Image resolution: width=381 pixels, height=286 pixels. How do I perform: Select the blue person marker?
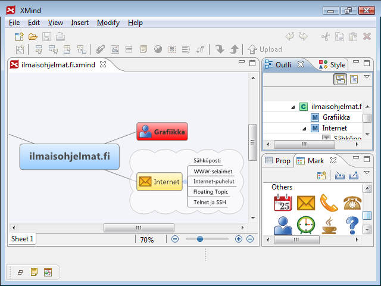[283, 225]
